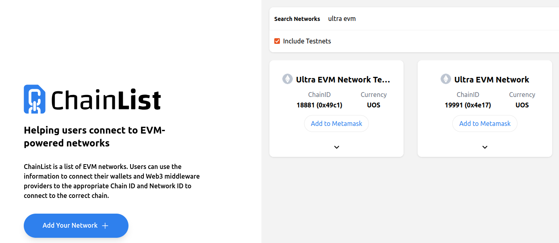Click UOS currency on the testnet card

click(x=374, y=105)
